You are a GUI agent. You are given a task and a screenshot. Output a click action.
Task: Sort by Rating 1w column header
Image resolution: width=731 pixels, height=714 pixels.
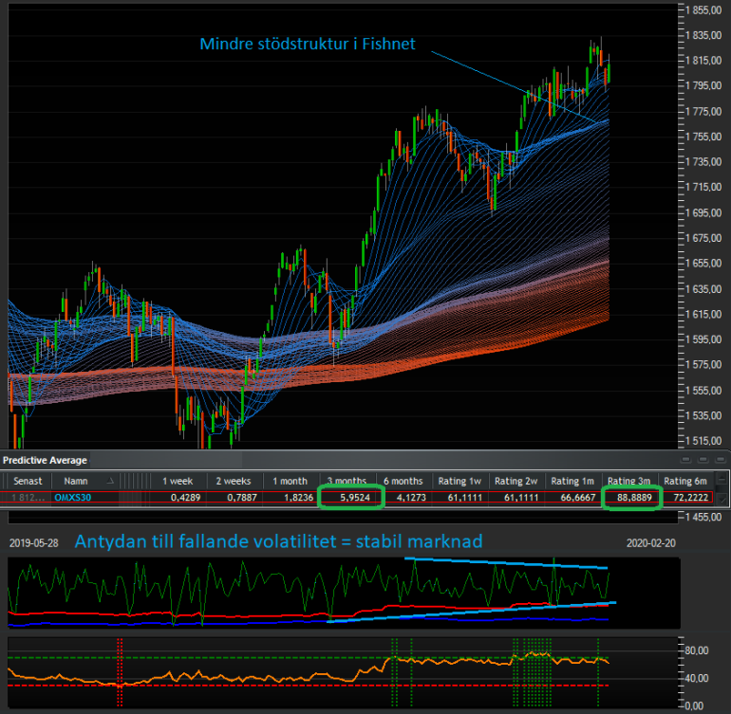(x=459, y=481)
